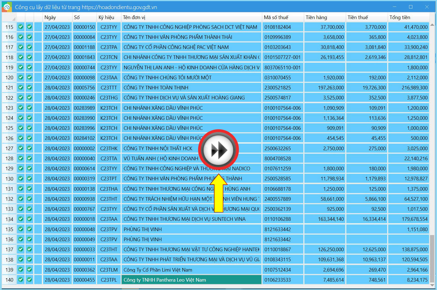The height and width of the screenshot is (290, 437).
Task: Select row number 125 header
Action: coord(9,128)
